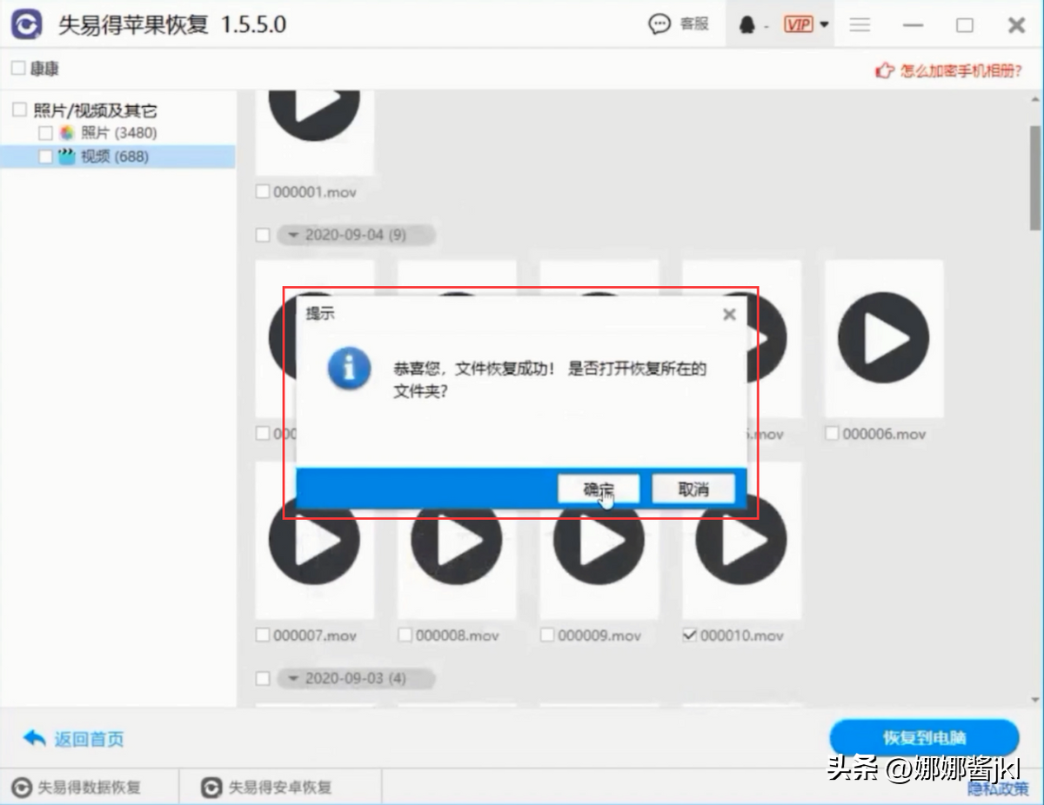Viewport: 1044px width, 805px height.
Task: Open the VIP dropdown arrow
Action: 824,25
